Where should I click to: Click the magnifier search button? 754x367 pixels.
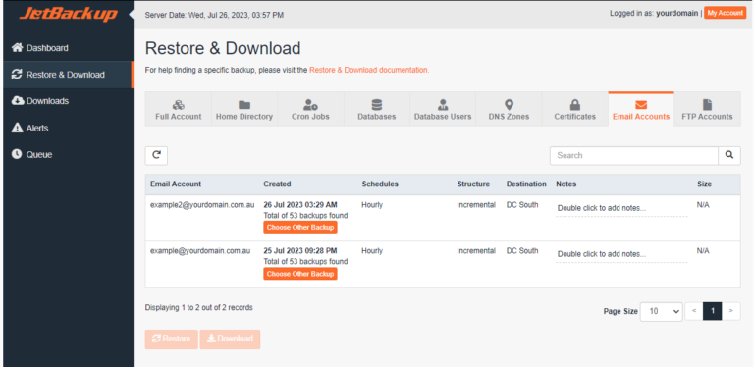pos(729,156)
